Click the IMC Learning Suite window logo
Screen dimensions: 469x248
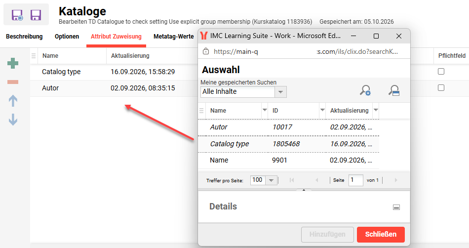[204, 36]
